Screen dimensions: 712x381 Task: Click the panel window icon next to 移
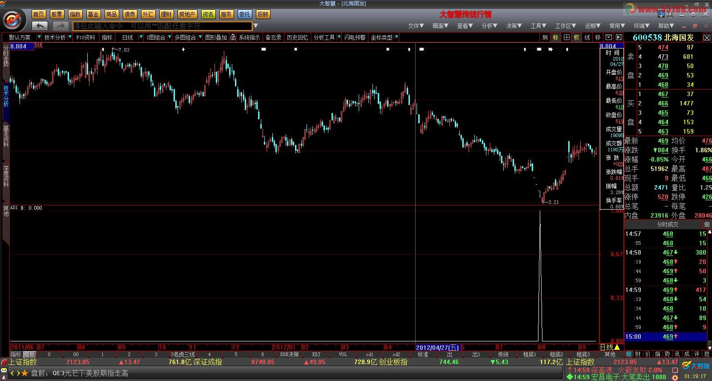point(608,37)
